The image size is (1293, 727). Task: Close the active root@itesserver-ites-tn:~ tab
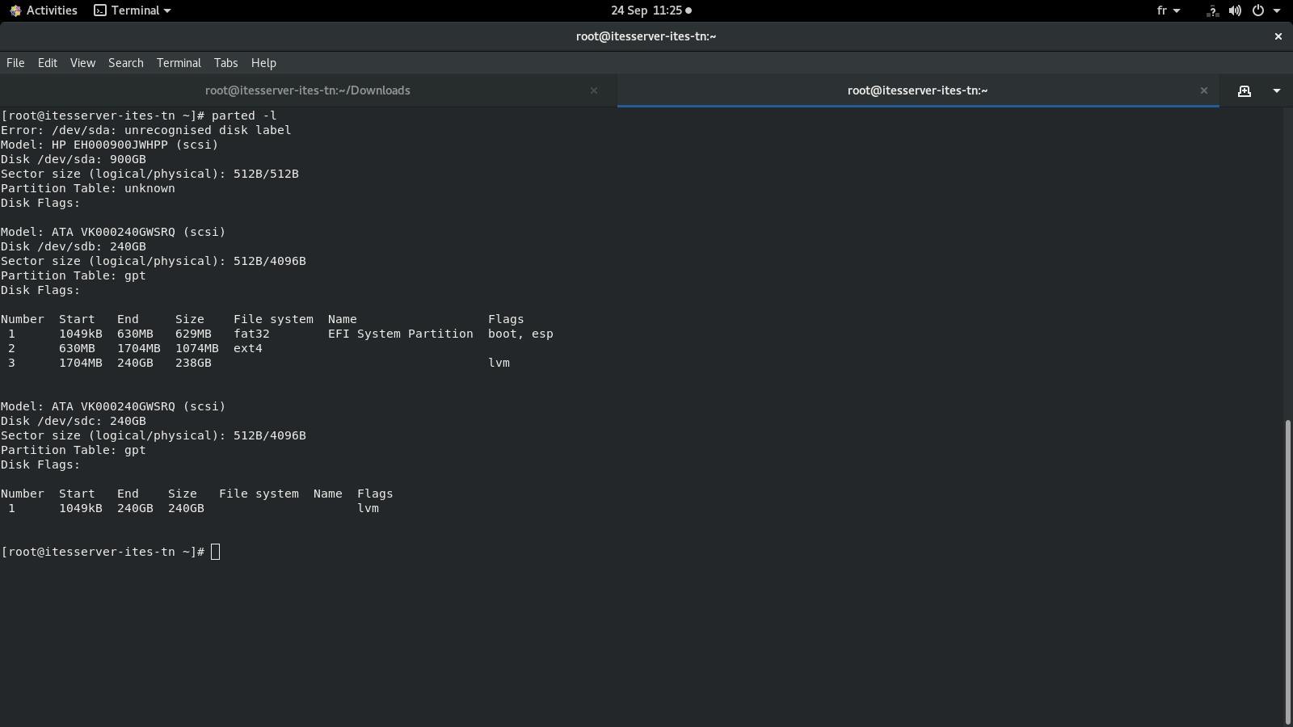click(x=1204, y=90)
